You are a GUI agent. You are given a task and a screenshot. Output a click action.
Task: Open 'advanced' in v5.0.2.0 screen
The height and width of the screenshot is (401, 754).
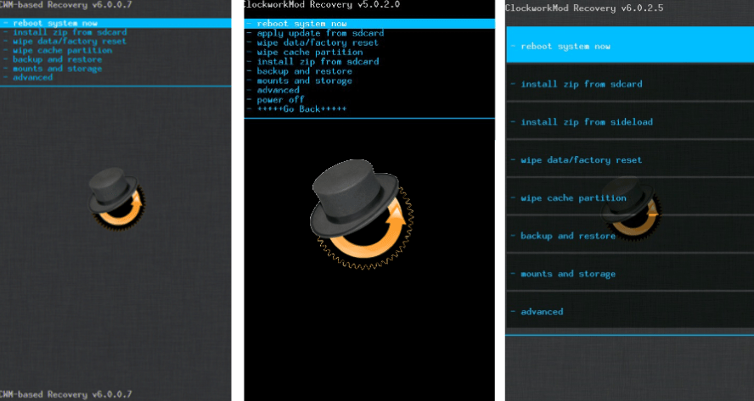click(x=278, y=90)
